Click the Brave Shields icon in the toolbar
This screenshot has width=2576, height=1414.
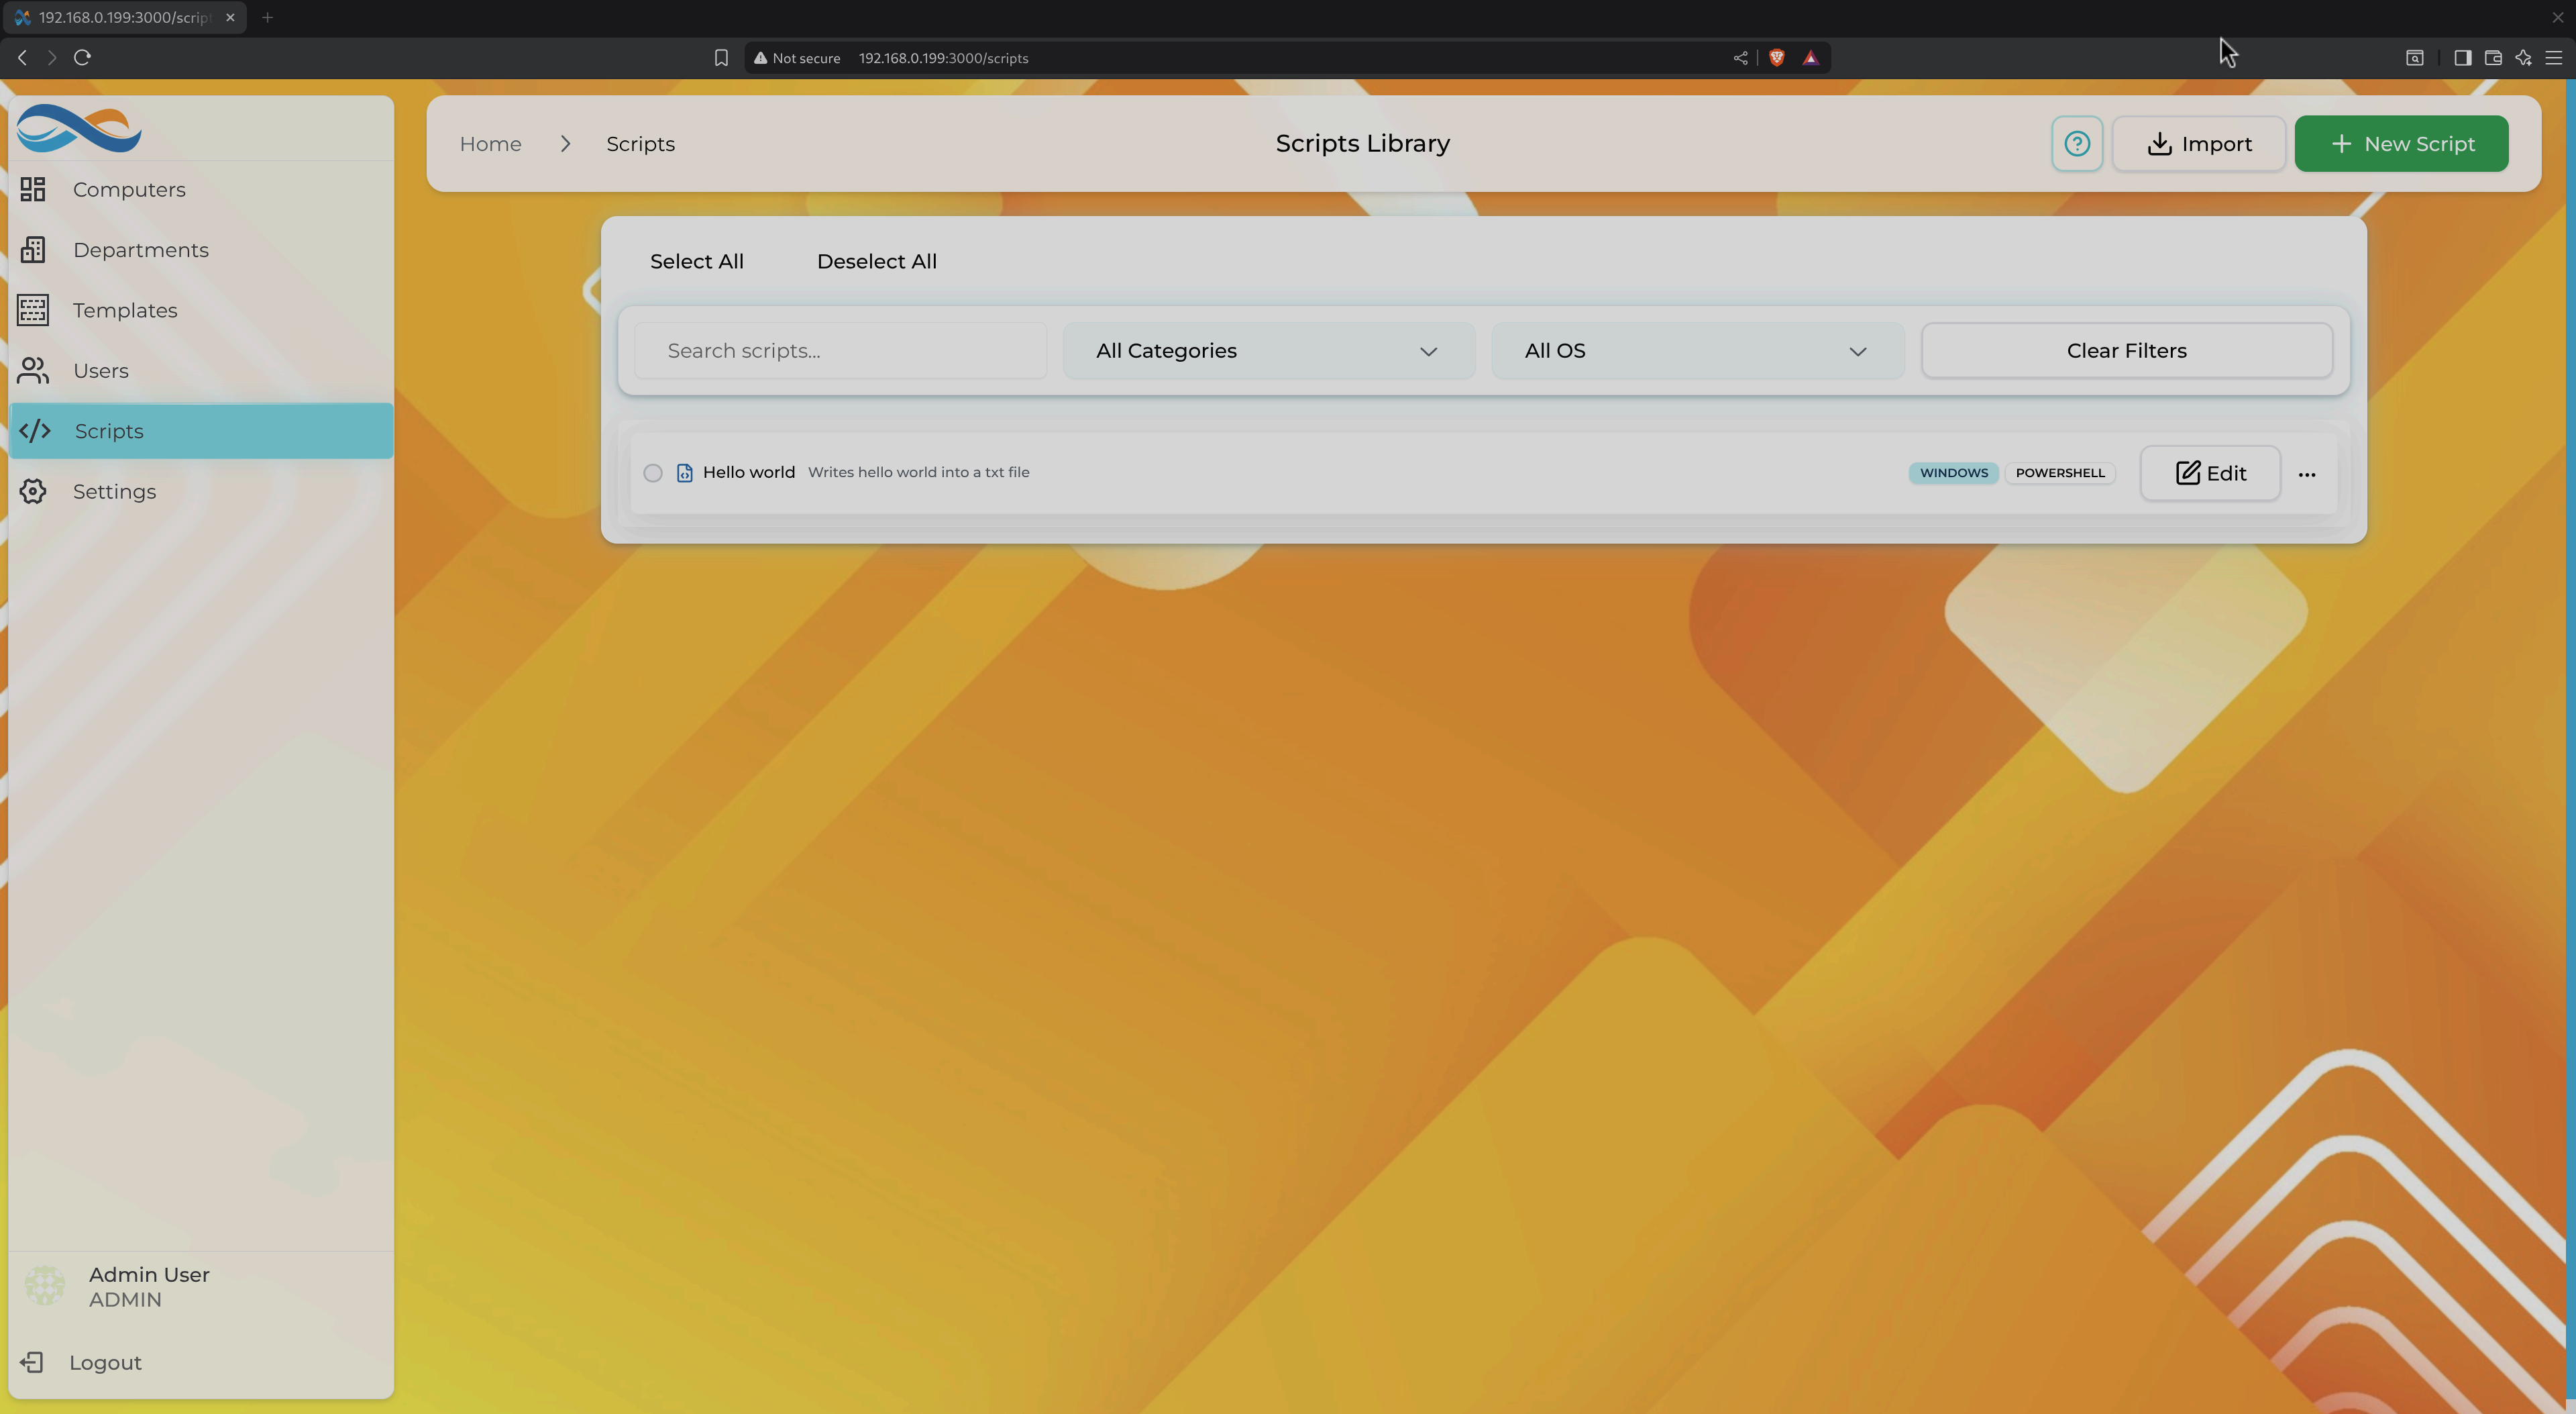(x=1776, y=57)
